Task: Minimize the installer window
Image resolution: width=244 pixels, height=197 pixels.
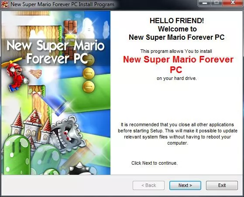Action: (205, 3)
